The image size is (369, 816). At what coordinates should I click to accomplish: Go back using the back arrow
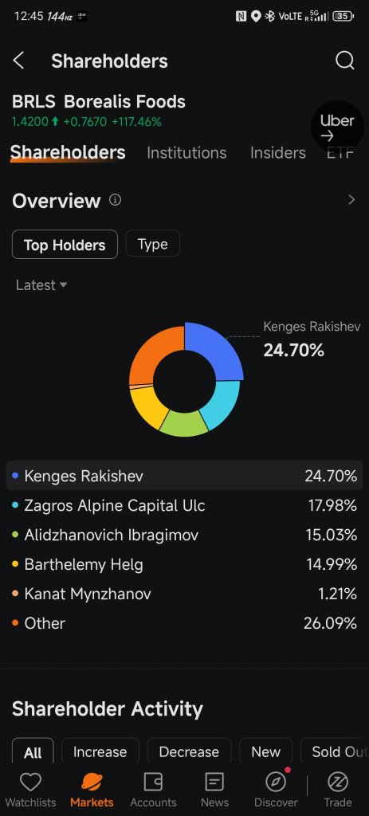point(18,61)
